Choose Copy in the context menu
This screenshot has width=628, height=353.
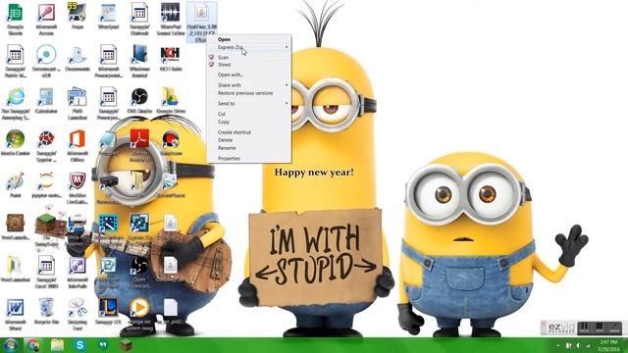tap(248, 122)
